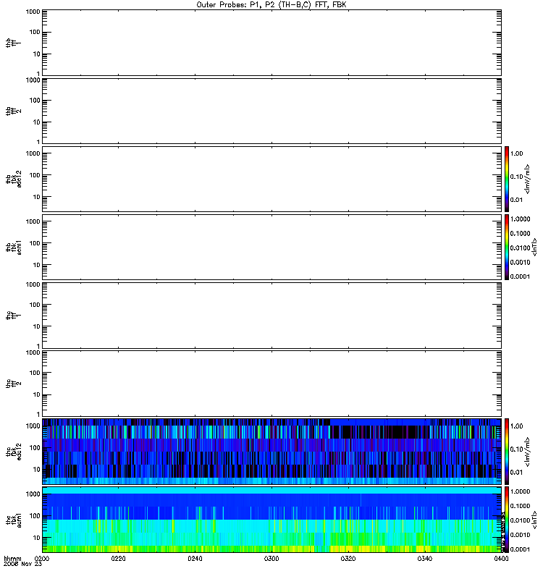
Task: Click the thc fff 2 panel y-axis title
Action: click(x=13, y=384)
